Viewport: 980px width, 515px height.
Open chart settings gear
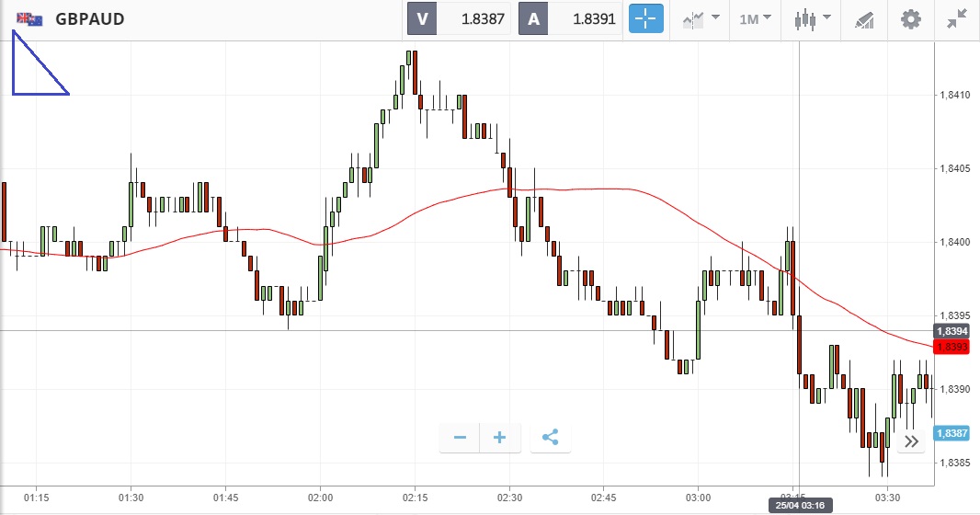coord(910,18)
